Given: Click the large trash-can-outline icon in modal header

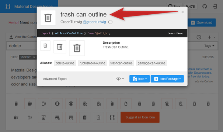Looking at the screenshot, I should 48,18.
